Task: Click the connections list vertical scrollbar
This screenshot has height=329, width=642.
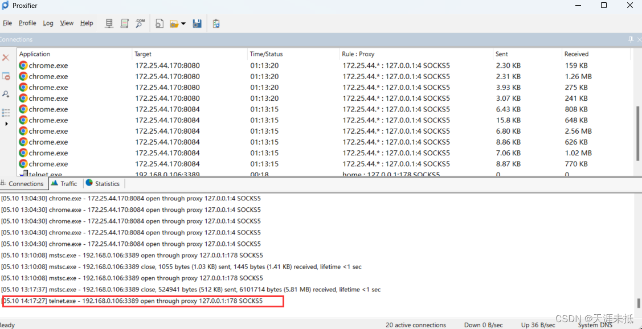Action: pos(638,133)
